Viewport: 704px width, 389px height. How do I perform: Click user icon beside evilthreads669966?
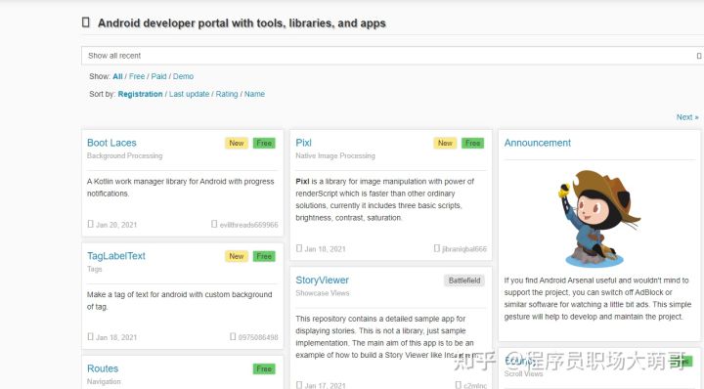click(214, 224)
